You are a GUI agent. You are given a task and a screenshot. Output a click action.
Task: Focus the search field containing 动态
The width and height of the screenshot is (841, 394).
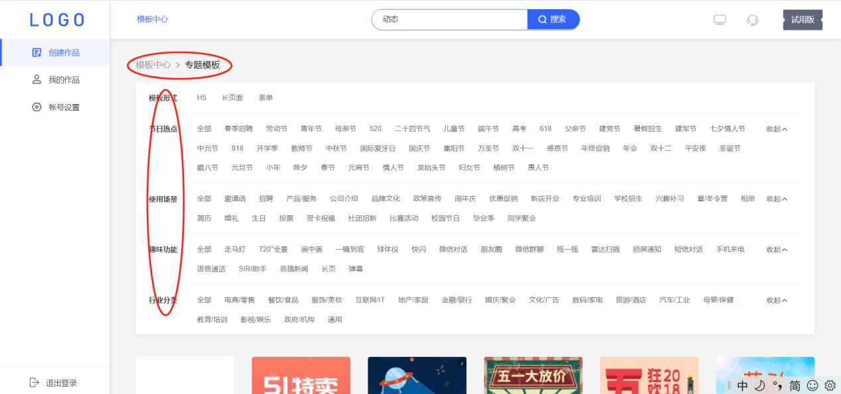(449, 19)
